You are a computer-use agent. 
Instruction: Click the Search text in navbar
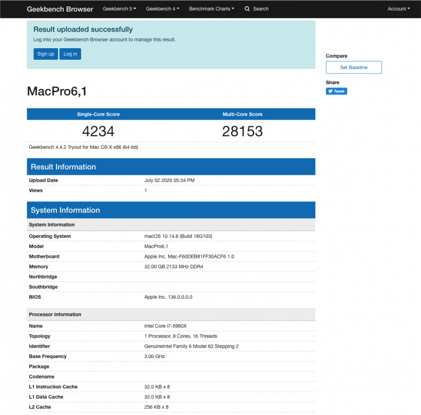click(x=261, y=9)
